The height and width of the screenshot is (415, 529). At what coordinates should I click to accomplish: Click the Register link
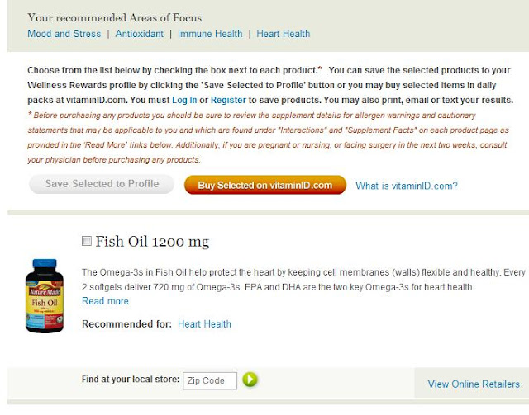tap(228, 100)
